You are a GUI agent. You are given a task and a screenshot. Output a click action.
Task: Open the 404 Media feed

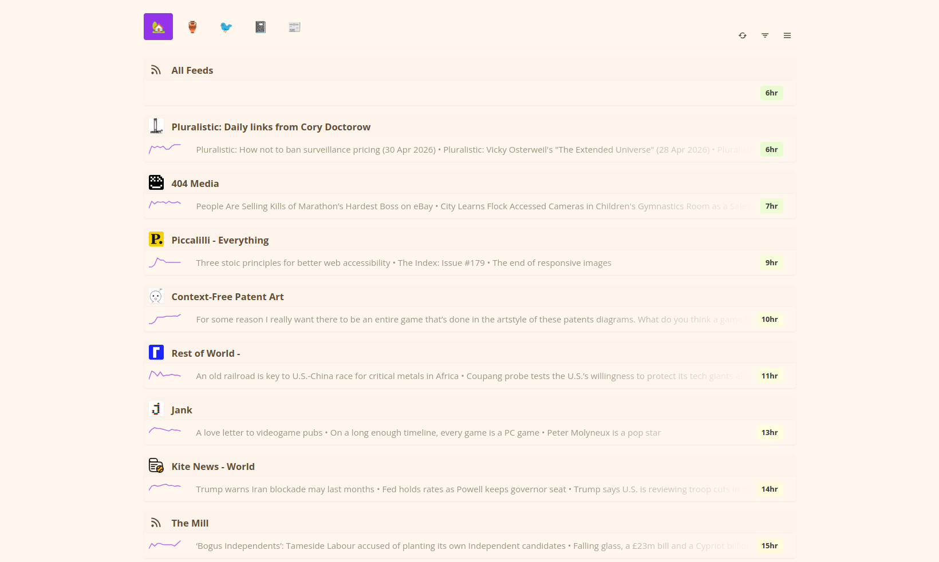(195, 184)
